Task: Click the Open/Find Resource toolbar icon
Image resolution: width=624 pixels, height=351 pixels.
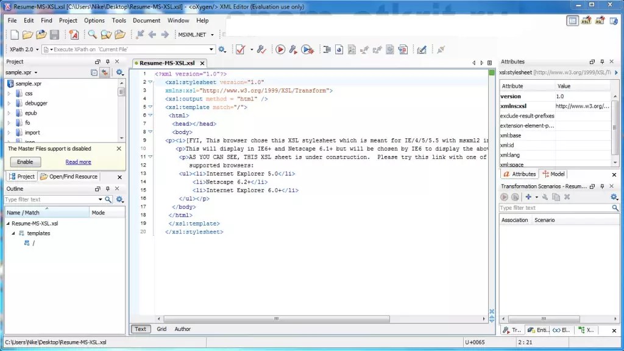Action: [120, 35]
